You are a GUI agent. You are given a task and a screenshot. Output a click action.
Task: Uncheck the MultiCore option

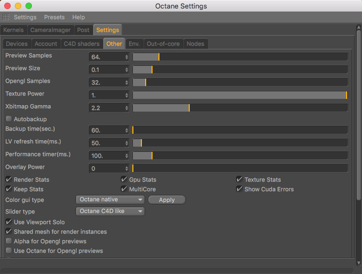point(124,189)
